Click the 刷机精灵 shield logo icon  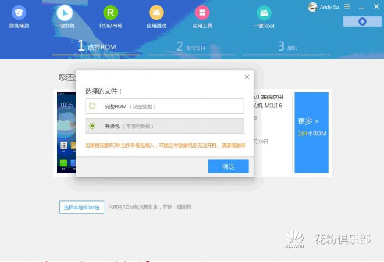tap(19, 13)
